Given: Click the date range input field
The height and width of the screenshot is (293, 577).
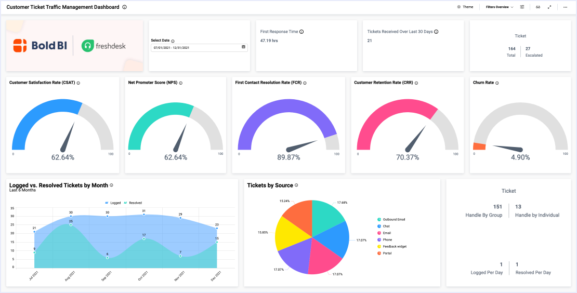Looking at the screenshot, I should click(199, 47).
